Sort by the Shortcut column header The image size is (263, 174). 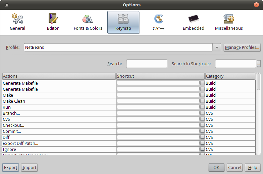160,76
